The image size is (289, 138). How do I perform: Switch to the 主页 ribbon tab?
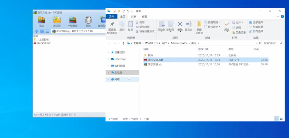tap(123, 16)
